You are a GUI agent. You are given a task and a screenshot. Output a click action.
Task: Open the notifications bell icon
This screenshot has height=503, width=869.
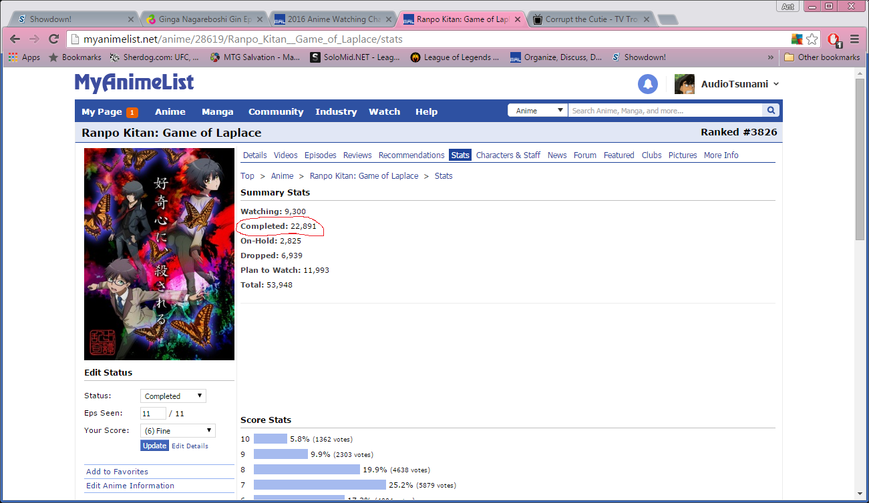pos(648,84)
